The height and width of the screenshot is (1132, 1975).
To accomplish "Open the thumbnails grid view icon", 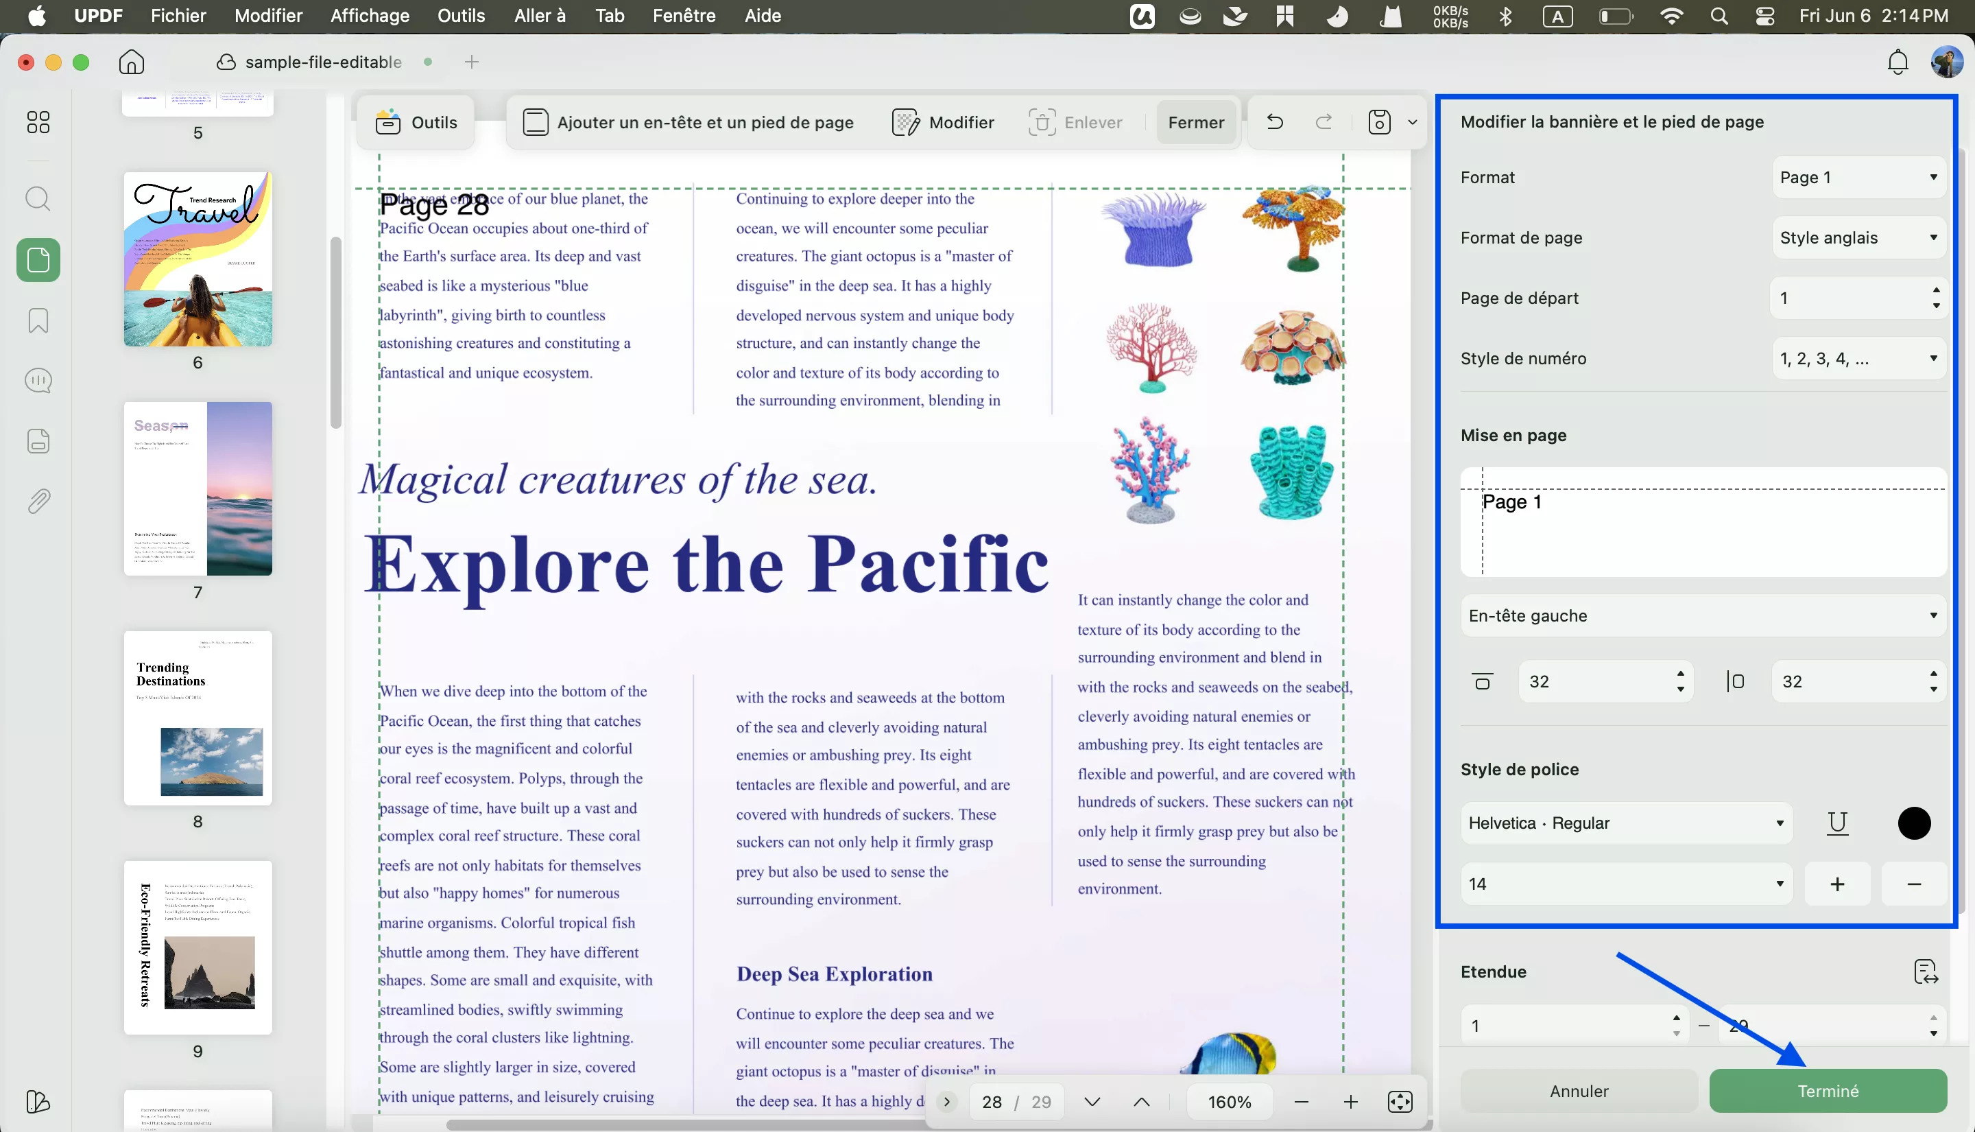I will (x=38, y=122).
